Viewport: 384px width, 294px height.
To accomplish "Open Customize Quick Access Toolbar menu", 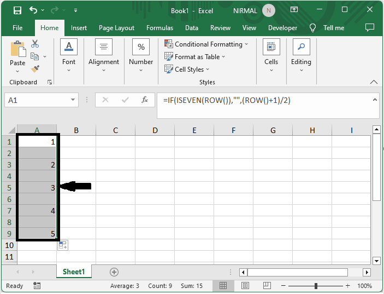I will pyautogui.click(x=76, y=10).
